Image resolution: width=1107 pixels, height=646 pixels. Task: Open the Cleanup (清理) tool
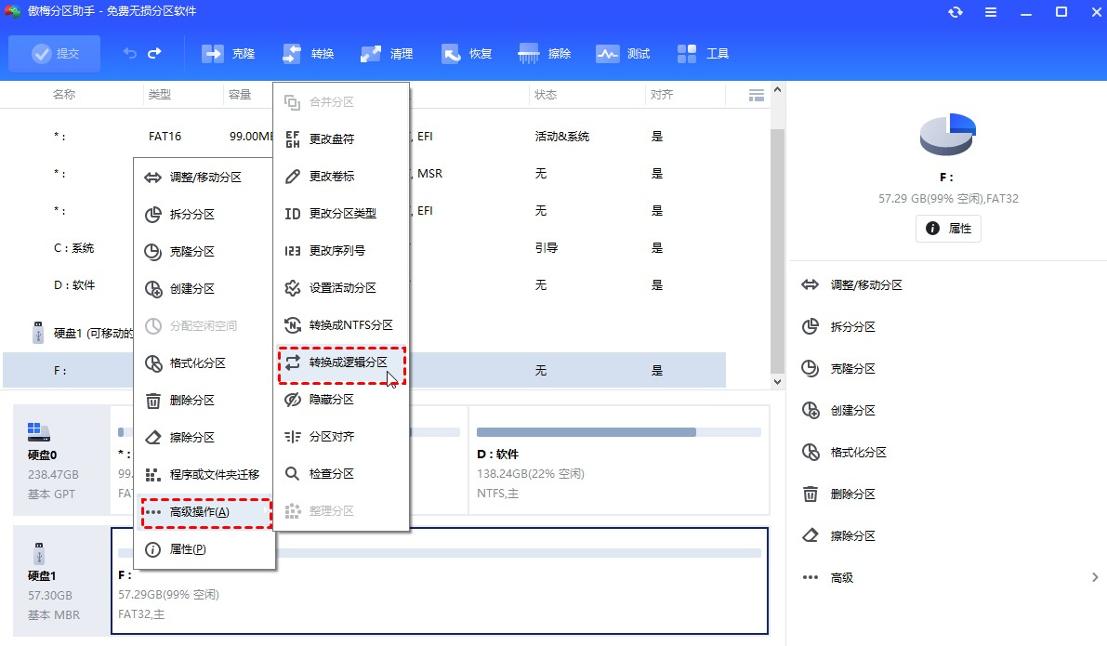pos(387,53)
